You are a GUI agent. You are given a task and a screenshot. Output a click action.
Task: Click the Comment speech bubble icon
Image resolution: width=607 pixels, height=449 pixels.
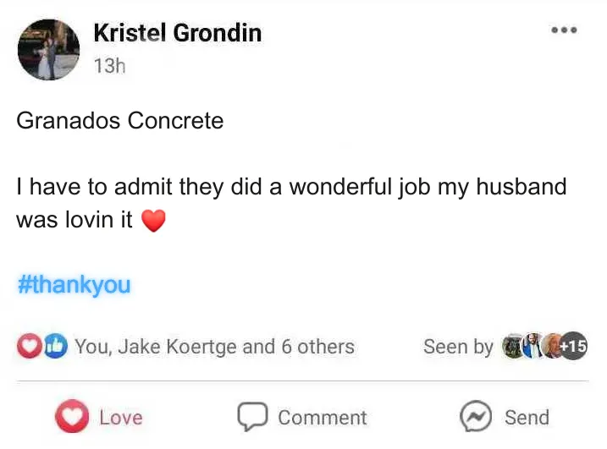252,417
